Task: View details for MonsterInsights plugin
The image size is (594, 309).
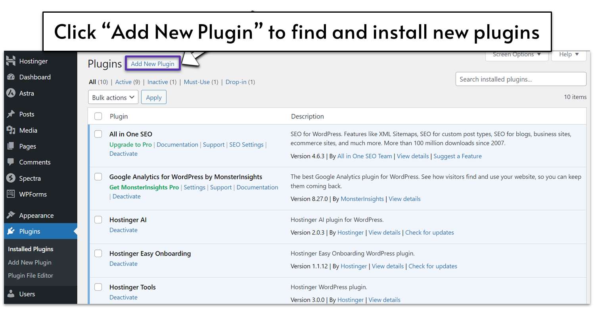Action: pos(404,199)
